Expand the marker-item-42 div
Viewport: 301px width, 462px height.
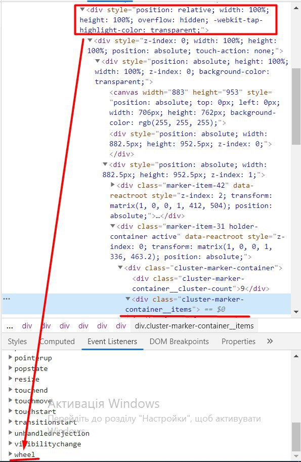pos(112,185)
